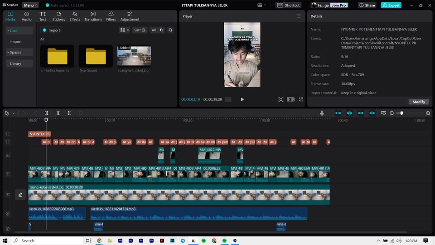Open the Player panel options menu

(x=299, y=16)
